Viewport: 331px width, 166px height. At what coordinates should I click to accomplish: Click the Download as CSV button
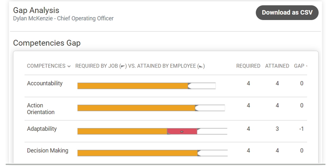pos(287,12)
